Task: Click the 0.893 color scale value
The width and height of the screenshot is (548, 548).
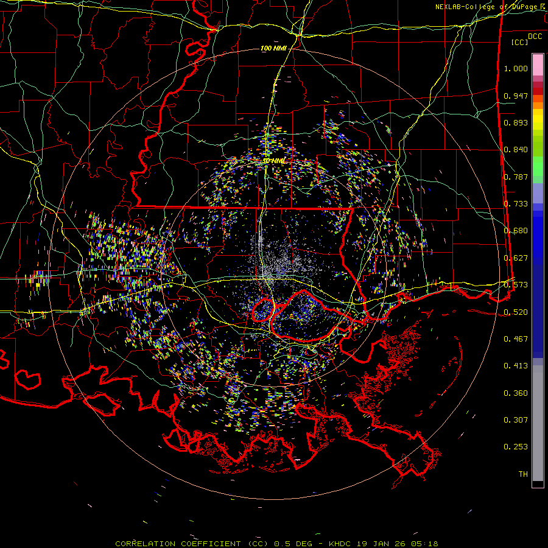Action: click(516, 122)
